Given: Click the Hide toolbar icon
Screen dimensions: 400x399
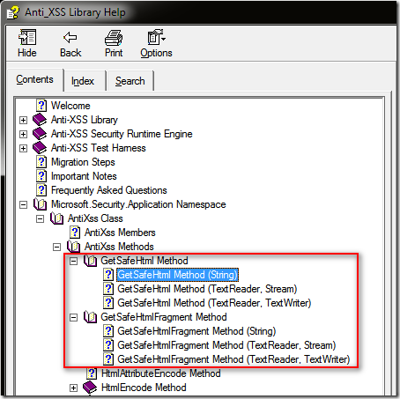Looking at the screenshot, I should pyautogui.click(x=27, y=37).
